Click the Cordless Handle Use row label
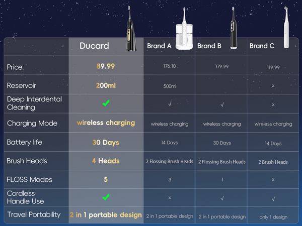 (x=26, y=197)
